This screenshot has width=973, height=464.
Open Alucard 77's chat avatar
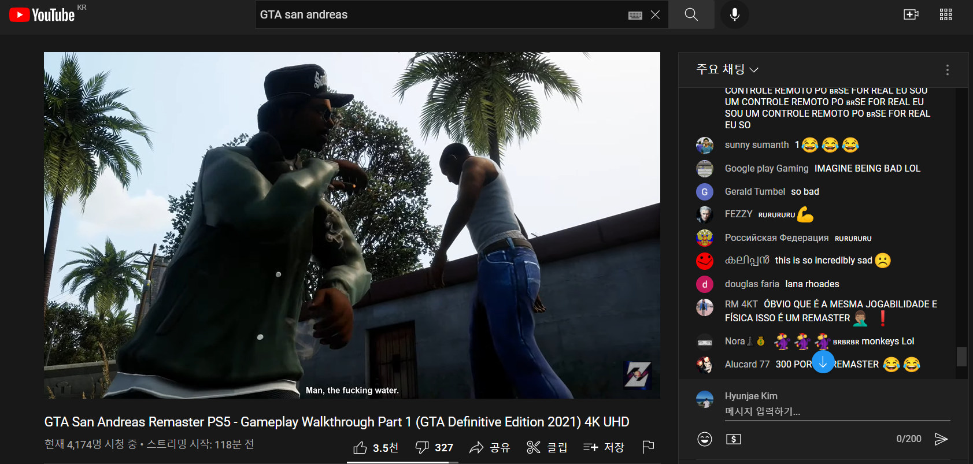[704, 365]
